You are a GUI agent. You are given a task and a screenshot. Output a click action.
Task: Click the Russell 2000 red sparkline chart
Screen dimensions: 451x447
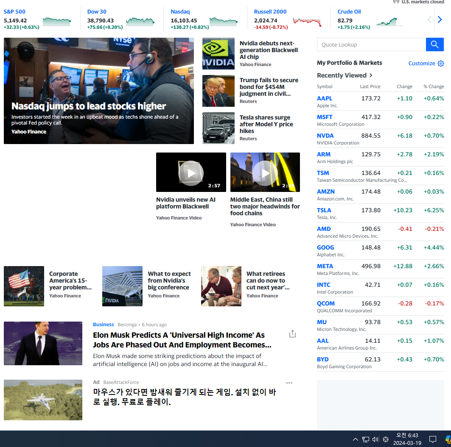coord(307,22)
